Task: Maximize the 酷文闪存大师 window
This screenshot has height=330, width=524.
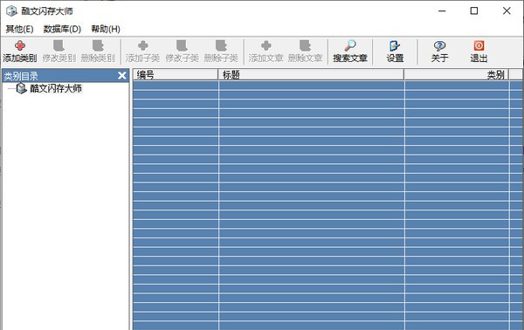Action: 474,11
